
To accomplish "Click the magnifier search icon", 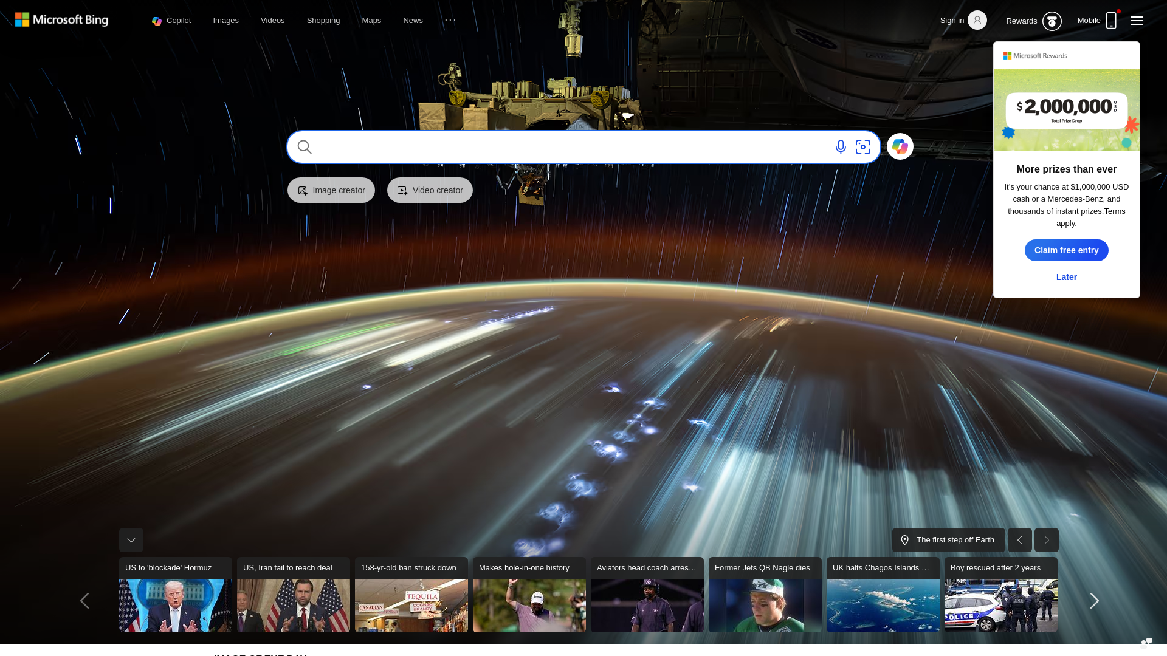I will pos(305,147).
